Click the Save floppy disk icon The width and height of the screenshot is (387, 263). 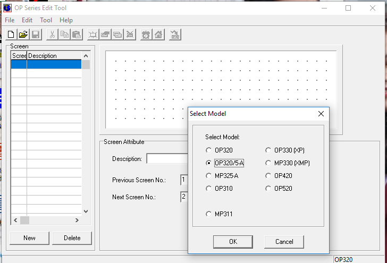point(36,35)
